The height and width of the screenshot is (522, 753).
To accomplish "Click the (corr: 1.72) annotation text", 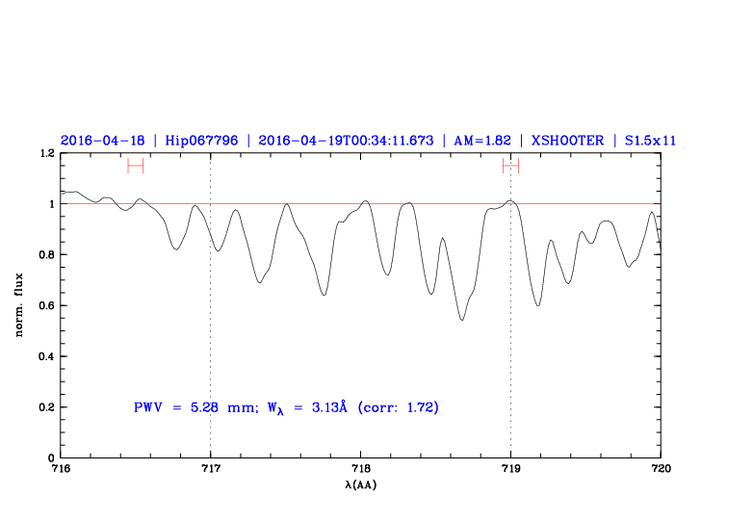I will coord(398,407).
